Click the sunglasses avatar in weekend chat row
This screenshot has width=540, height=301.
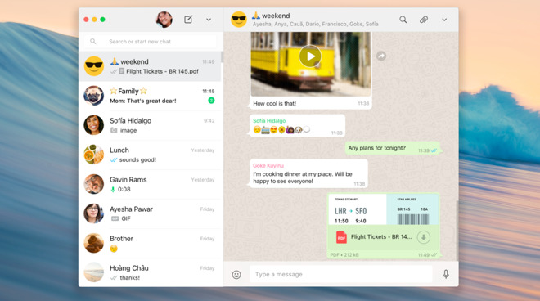coord(93,66)
